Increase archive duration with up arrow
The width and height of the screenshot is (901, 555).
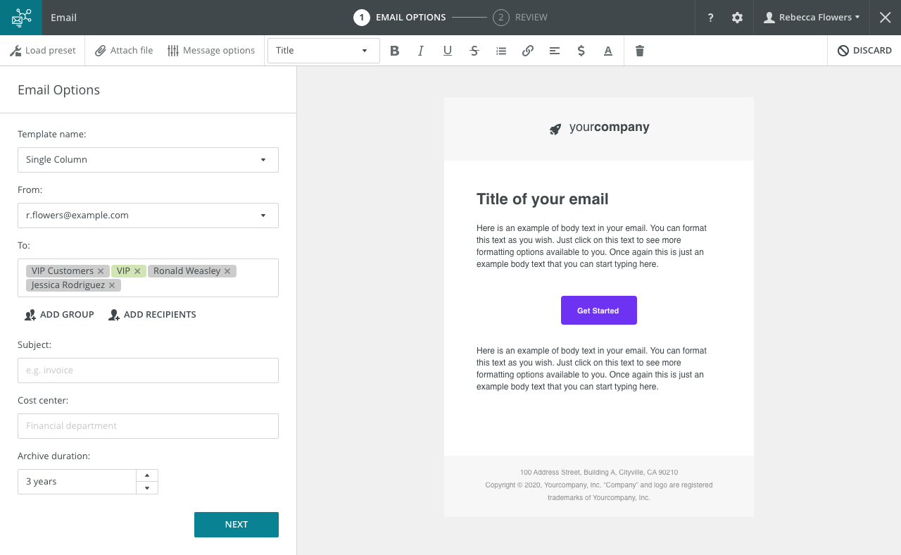[x=147, y=475]
